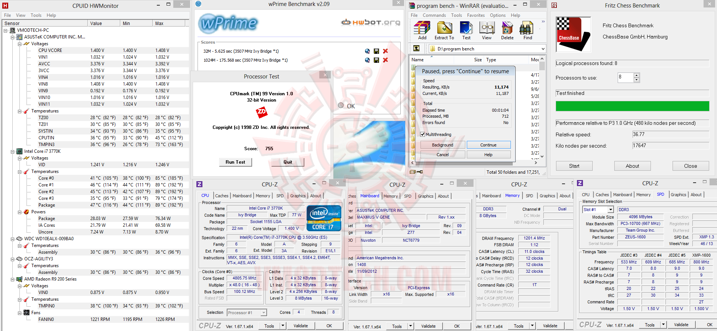717x331 pixels.
Task: Delete the 1024M wPrime score with red X
Action: [385, 60]
